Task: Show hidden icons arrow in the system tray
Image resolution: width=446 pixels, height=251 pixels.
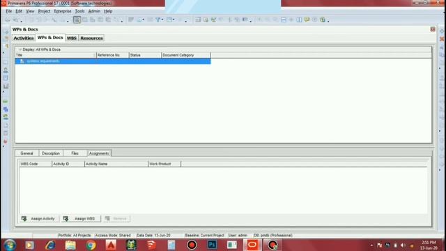Action: (371, 245)
